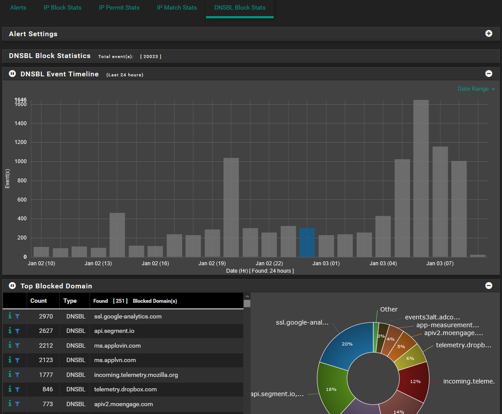The image size is (502, 414).
Task: Show info for ssl.google-analytics.com row
Action: (10, 316)
